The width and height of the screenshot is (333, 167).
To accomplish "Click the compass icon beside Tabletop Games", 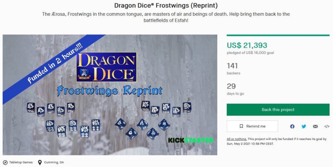I will coord(5,162).
